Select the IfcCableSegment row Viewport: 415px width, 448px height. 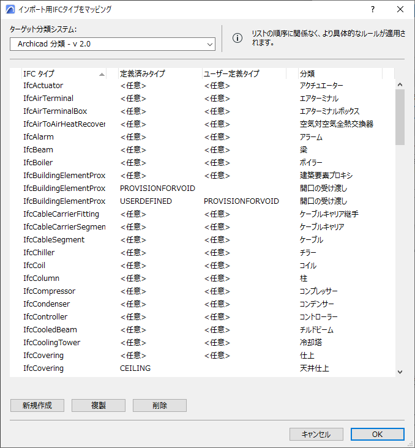(203, 240)
